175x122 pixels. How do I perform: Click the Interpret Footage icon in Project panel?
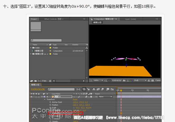coord(32,81)
